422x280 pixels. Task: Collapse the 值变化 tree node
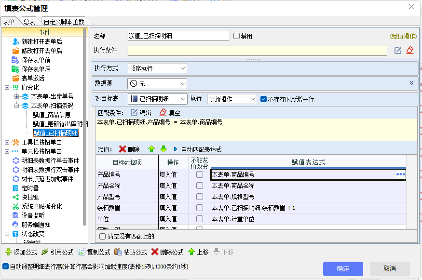point(7,87)
